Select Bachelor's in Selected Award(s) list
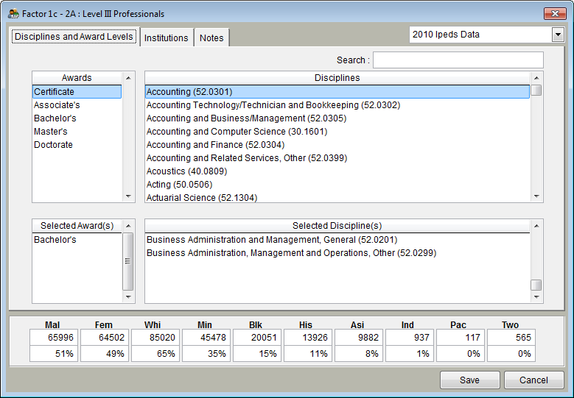The width and height of the screenshot is (574, 398). pos(77,239)
